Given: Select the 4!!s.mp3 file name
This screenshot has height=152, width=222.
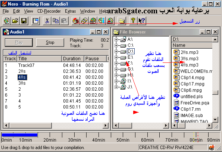Looking at the screenshot, I should [x=190, y=65].
